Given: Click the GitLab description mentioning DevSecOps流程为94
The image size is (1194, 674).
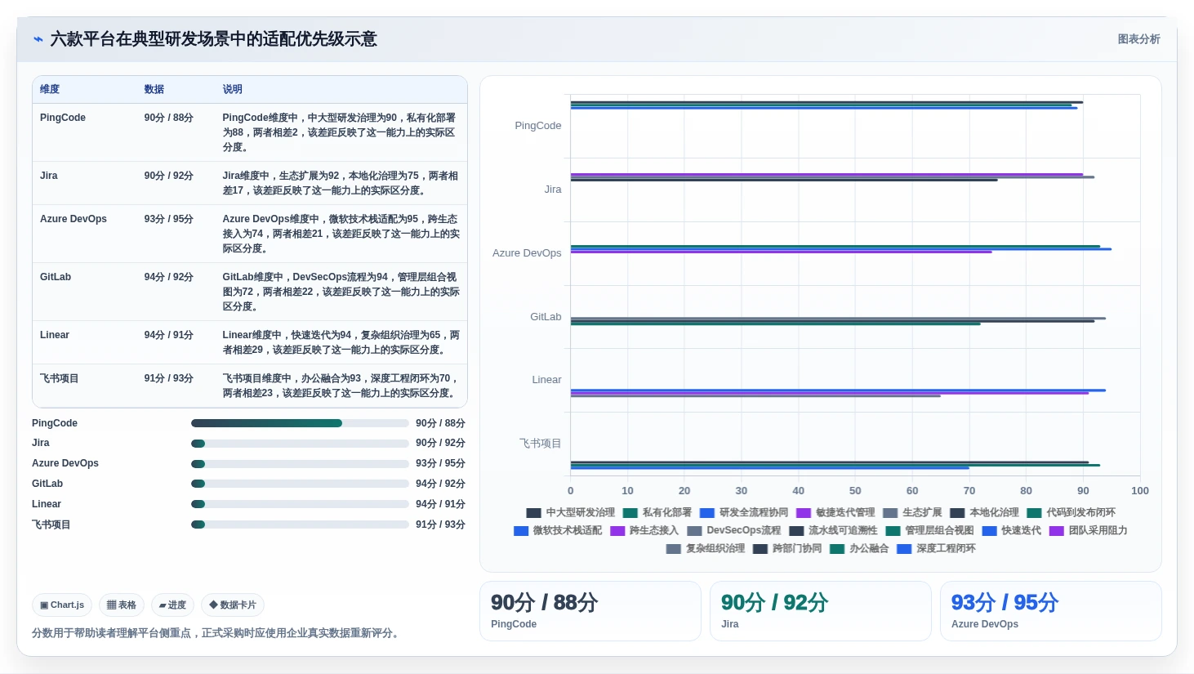Looking at the screenshot, I should [x=341, y=292].
